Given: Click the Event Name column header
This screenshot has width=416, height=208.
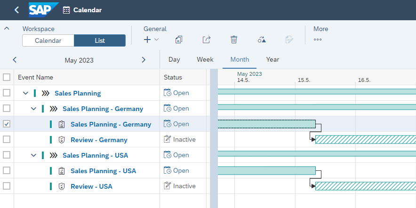Looking at the screenshot, I should coord(36,77).
